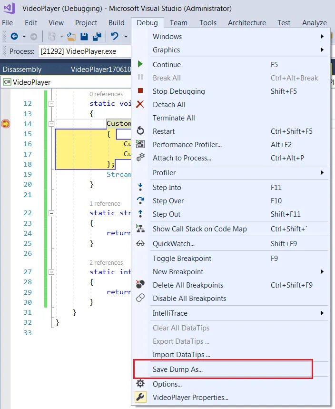Image resolution: width=335 pixels, height=409 pixels.
Task: Collapse the method block at line 12
Action: [51, 103]
